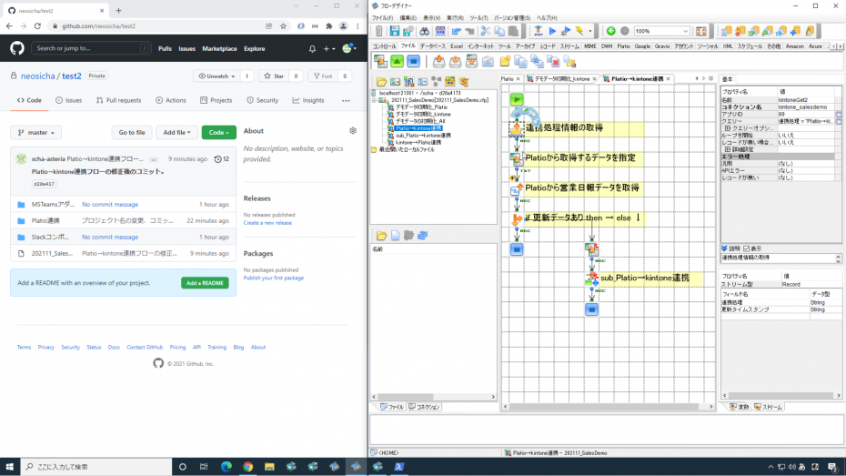
Task: Click the Chrome extensions puzzle icon
Action: click(x=329, y=25)
